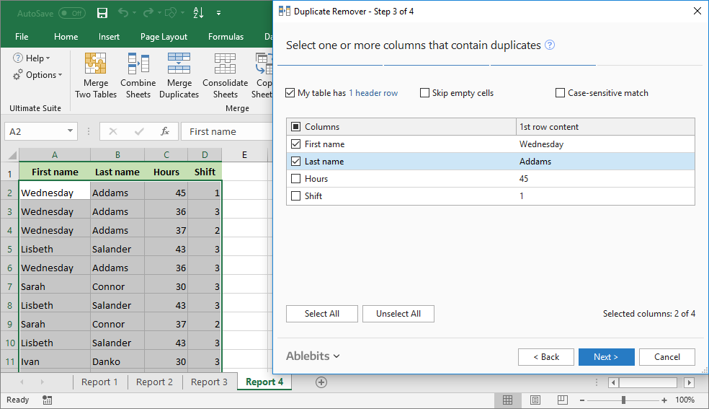Switch to Page Layout view icon

coord(535,400)
